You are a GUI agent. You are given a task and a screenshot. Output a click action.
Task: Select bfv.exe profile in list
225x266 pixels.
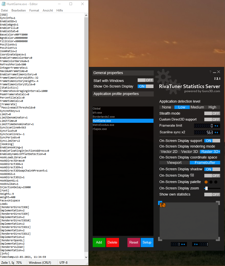(x=123, y=113)
